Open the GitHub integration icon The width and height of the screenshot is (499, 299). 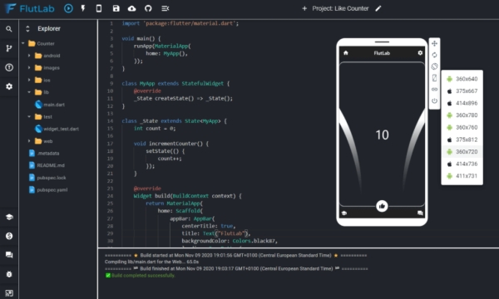click(148, 8)
